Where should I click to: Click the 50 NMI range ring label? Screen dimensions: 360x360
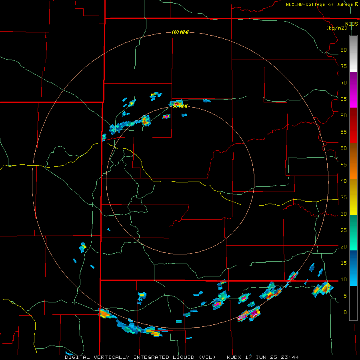click(180, 106)
